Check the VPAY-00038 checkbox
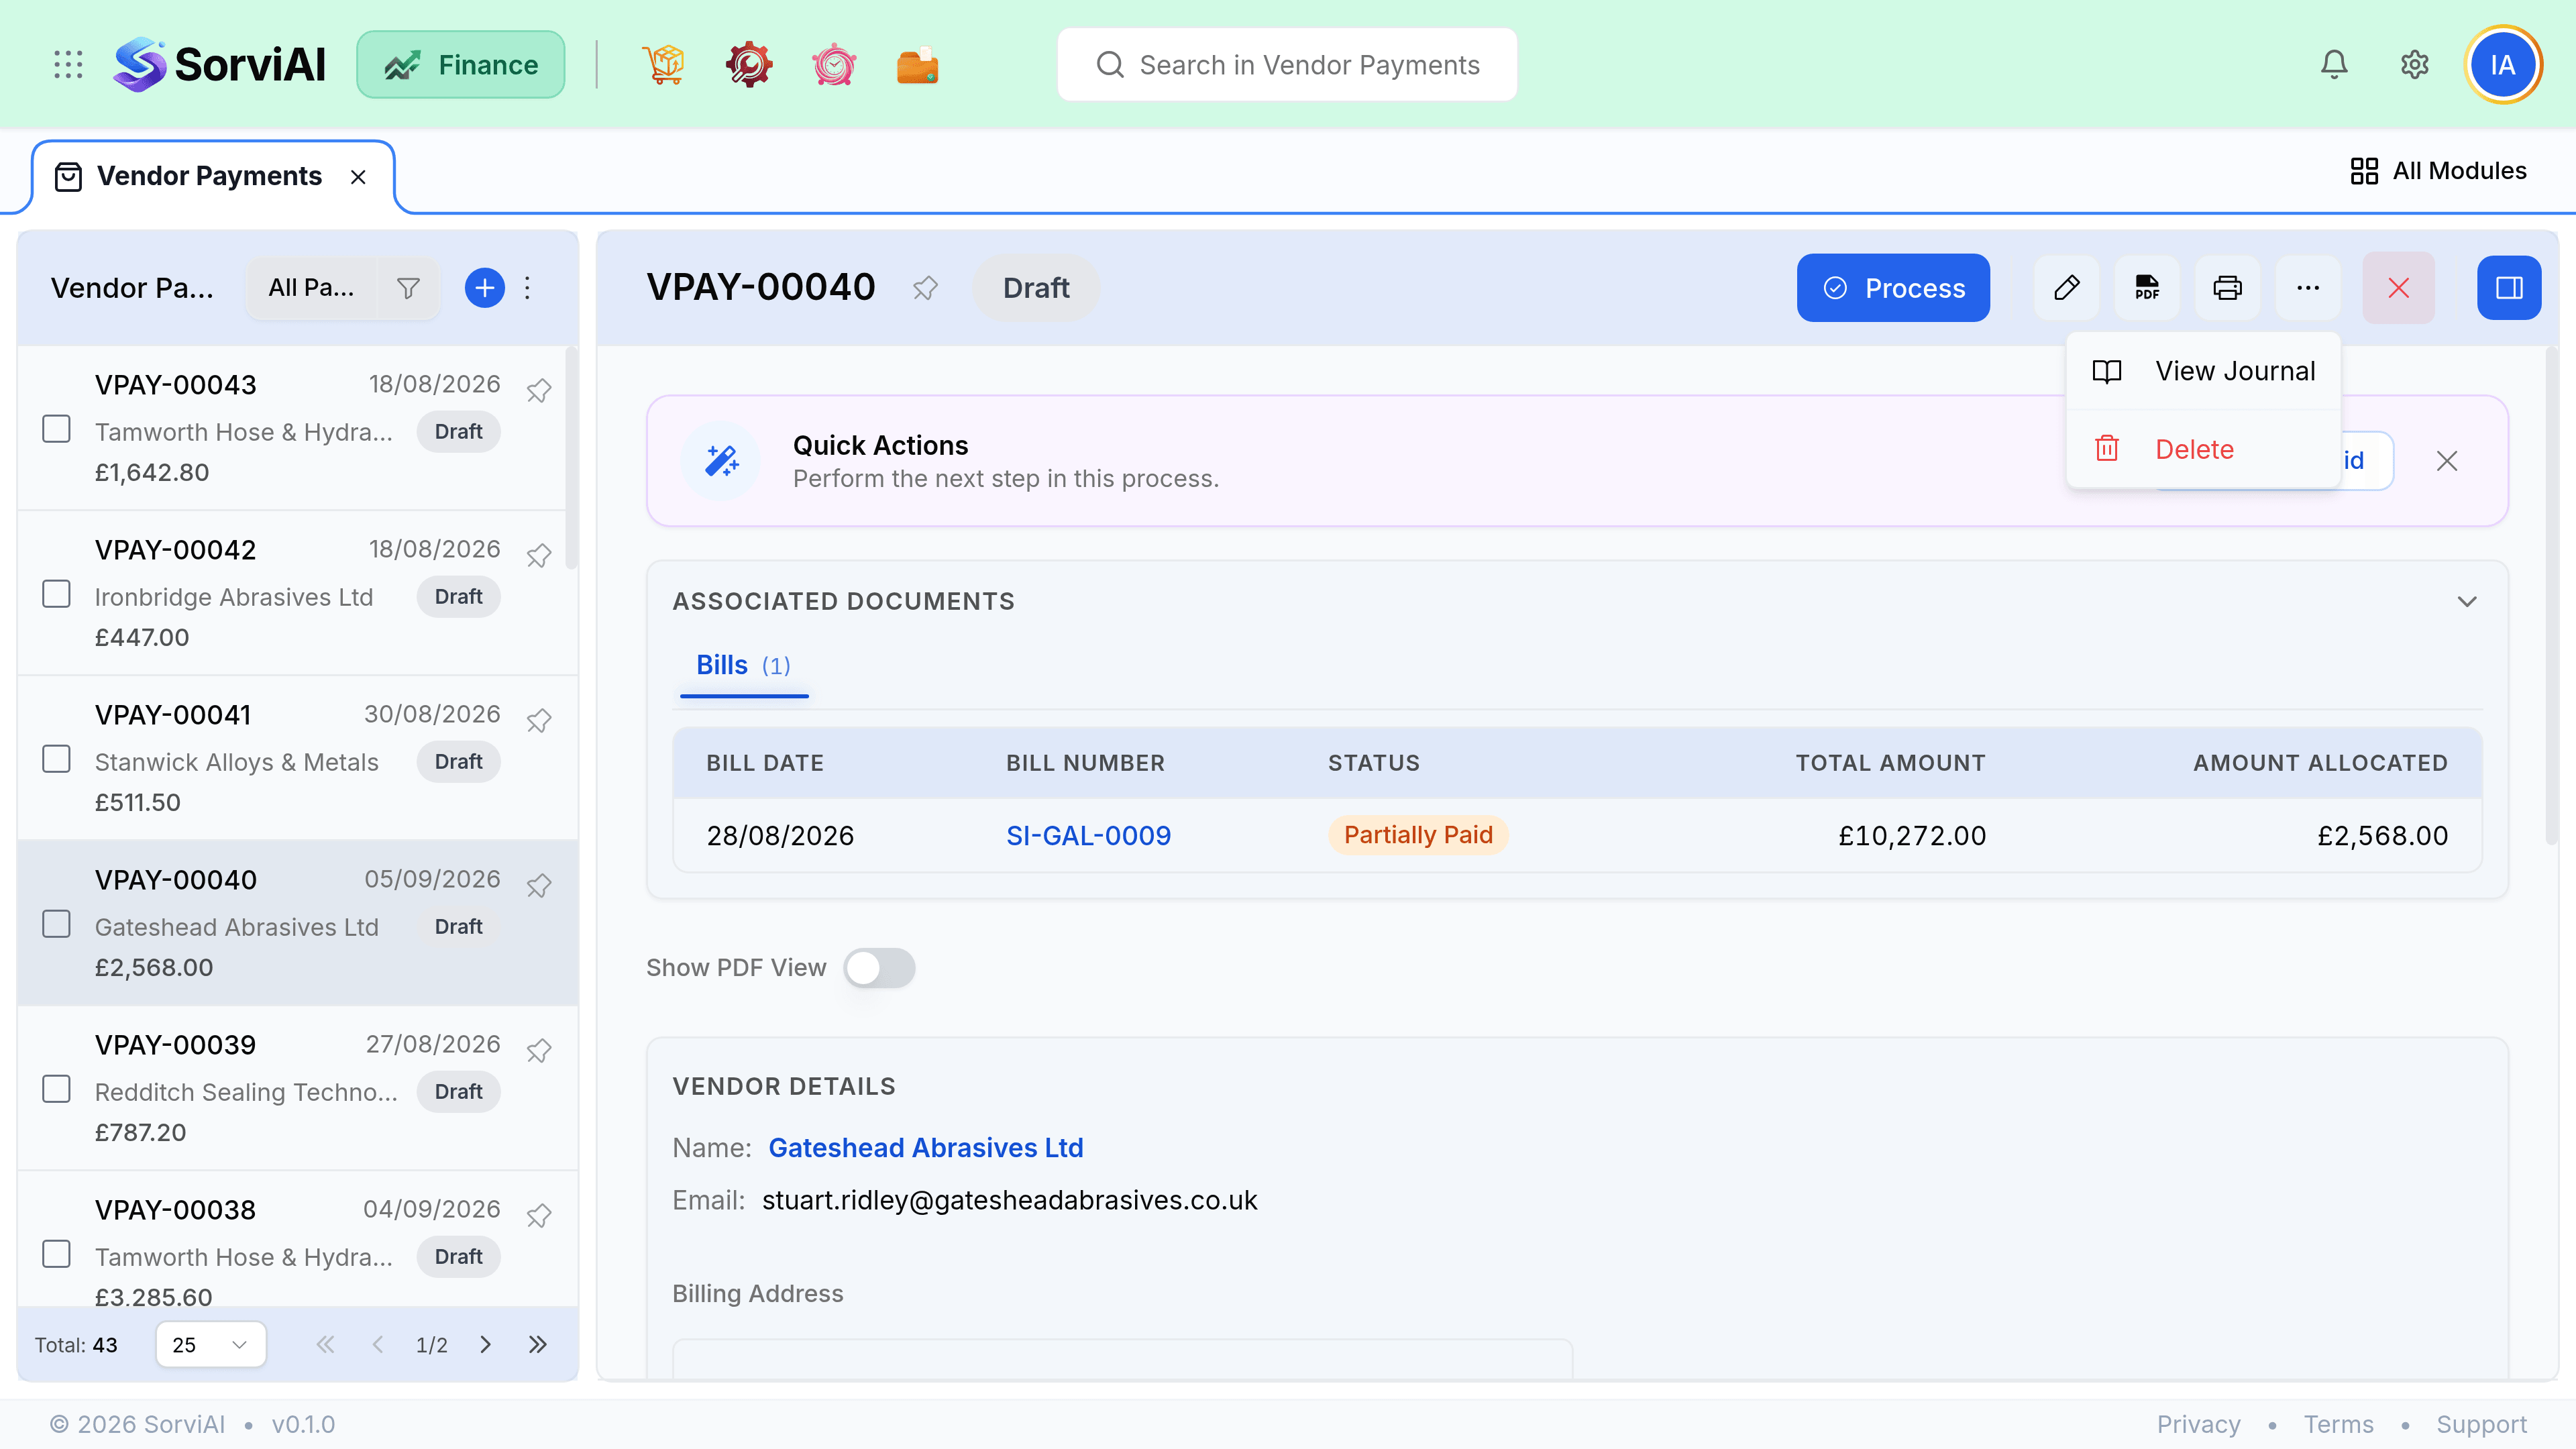Image resolution: width=2576 pixels, height=1449 pixels. (57, 1254)
